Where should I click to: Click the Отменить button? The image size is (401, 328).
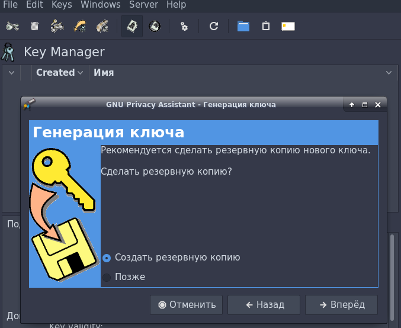tap(186, 305)
